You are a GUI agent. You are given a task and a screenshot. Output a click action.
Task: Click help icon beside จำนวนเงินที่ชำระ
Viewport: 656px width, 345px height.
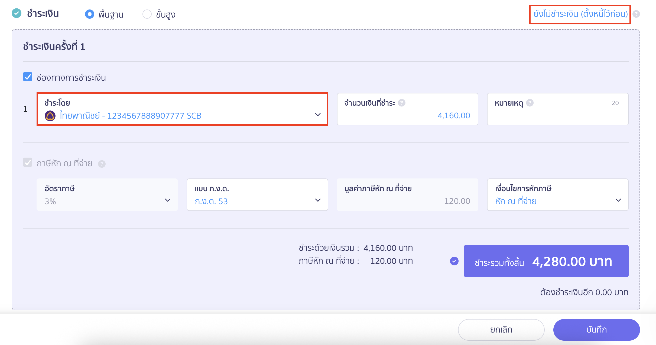click(402, 103)
